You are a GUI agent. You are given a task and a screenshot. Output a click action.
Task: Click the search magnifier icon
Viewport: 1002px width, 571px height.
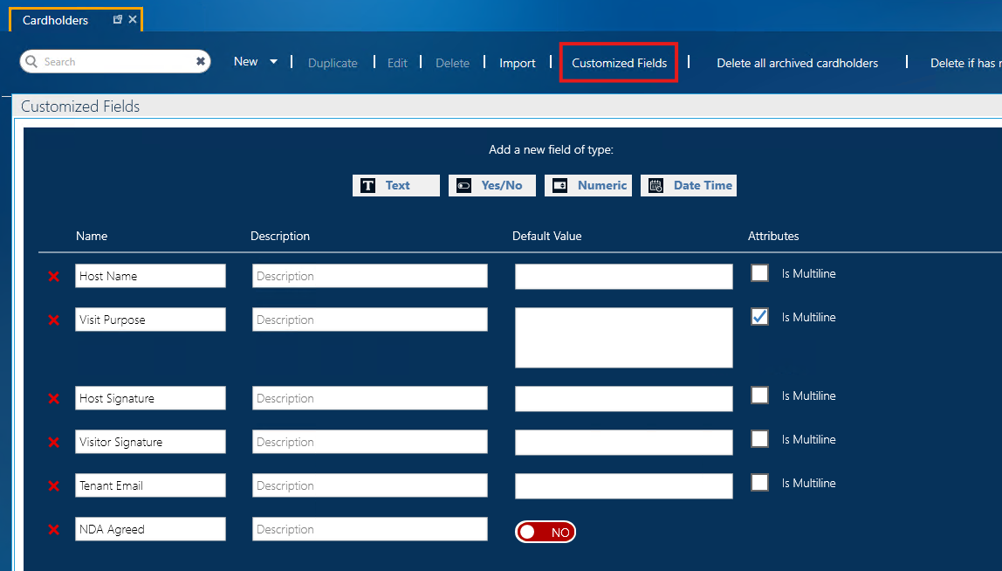(31, 61)
